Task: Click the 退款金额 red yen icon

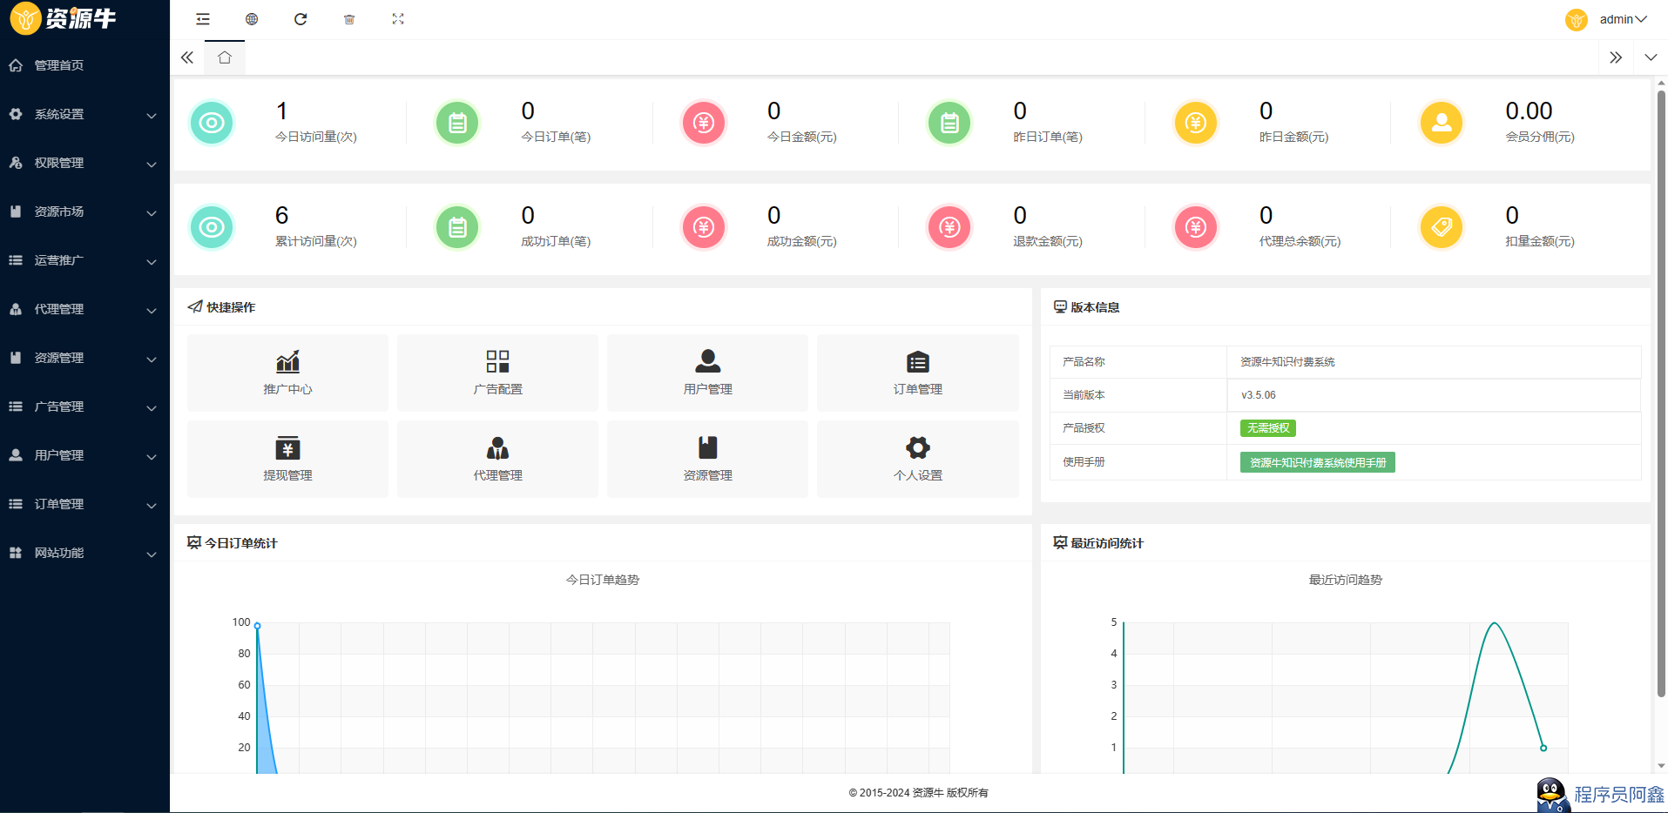Action: tap(949, 227)
